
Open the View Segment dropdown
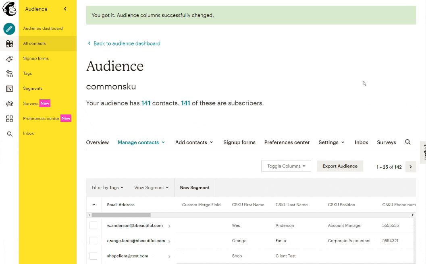151,188
